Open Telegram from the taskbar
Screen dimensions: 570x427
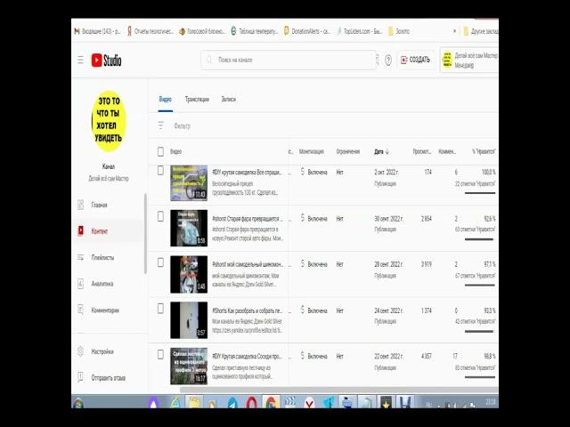[232, 403]
